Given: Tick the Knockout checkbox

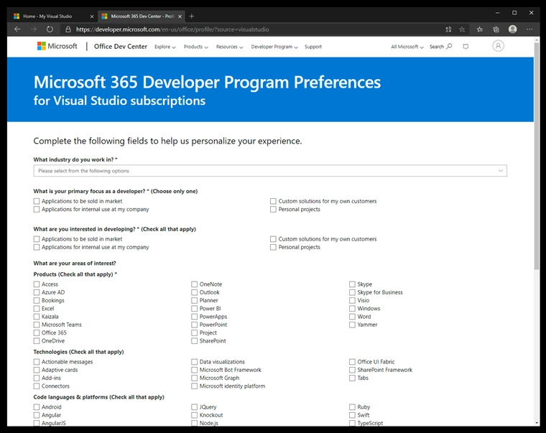Looking at the screenshot, I should pos(194,415).
